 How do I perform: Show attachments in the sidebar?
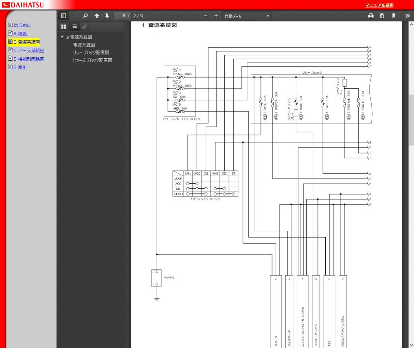point(85,27)
